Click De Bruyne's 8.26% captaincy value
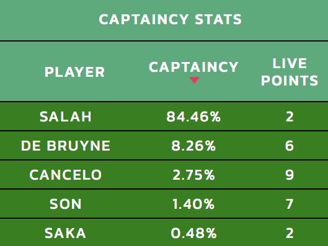This screenshot has height=246, width=328. click(x=193, y=146)
